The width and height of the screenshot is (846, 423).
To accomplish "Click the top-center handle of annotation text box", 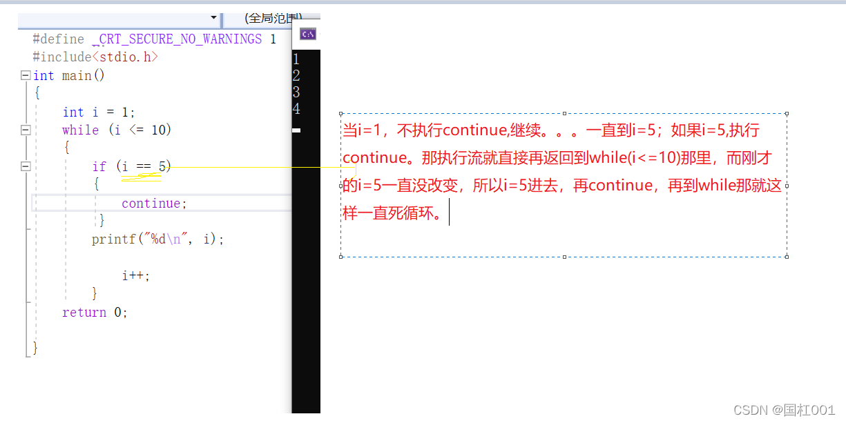I will (564, 113).
